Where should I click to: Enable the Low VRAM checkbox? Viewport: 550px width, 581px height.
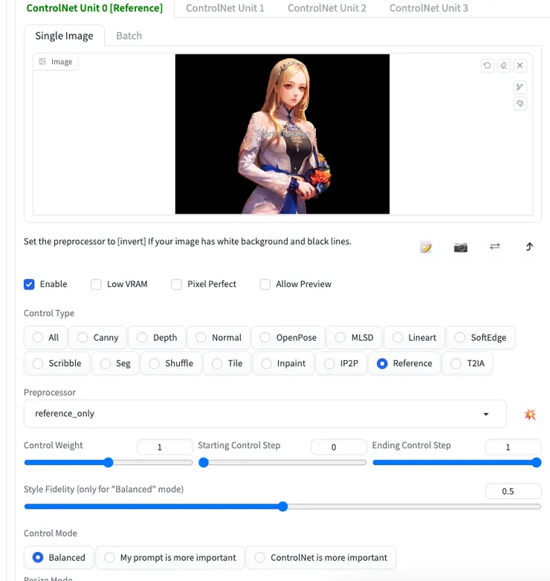[96, 284]
